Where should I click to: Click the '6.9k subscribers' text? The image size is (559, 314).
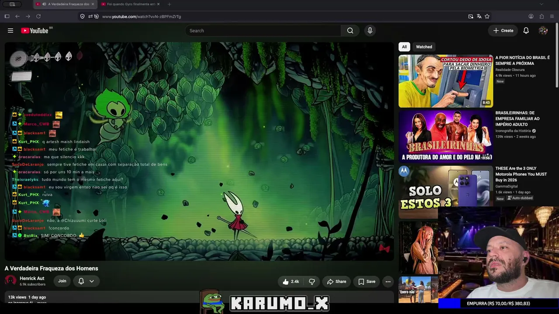point(32,284)
